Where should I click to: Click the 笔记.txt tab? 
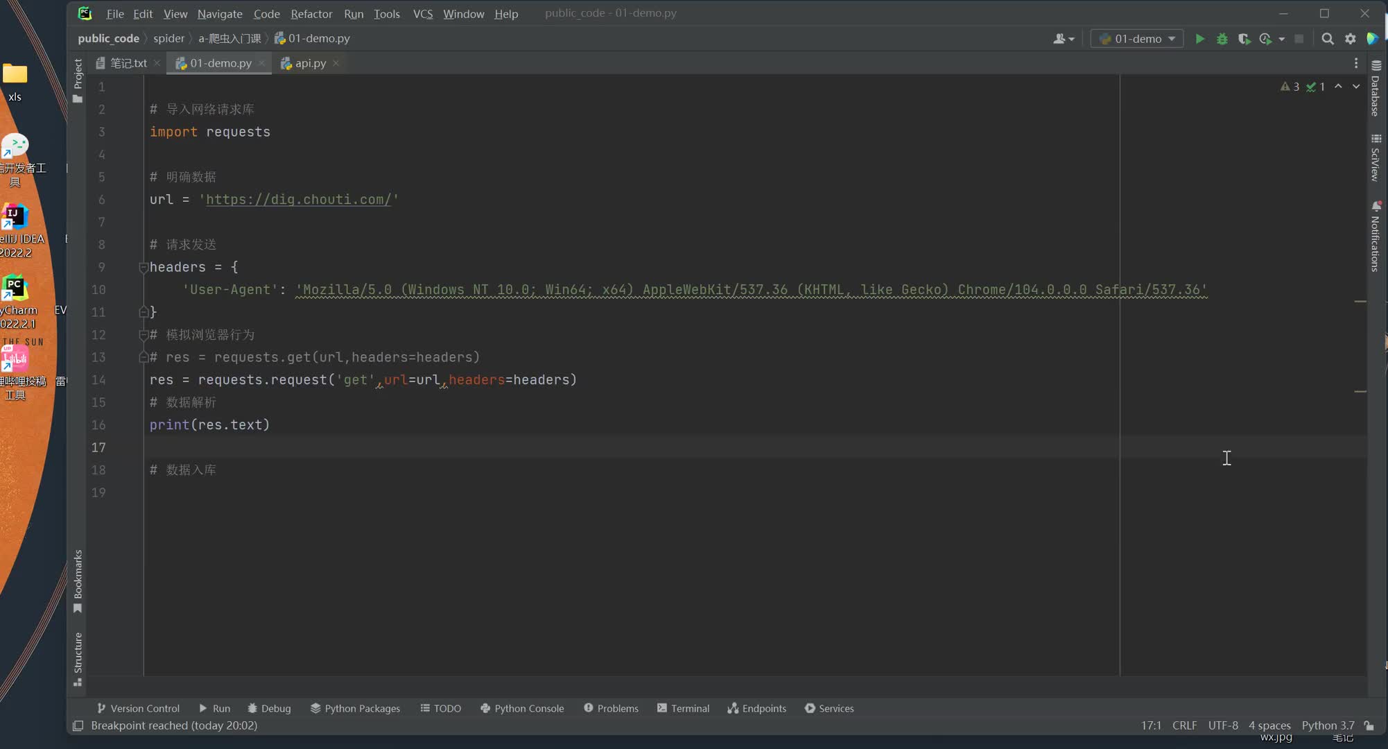[129, 62]
